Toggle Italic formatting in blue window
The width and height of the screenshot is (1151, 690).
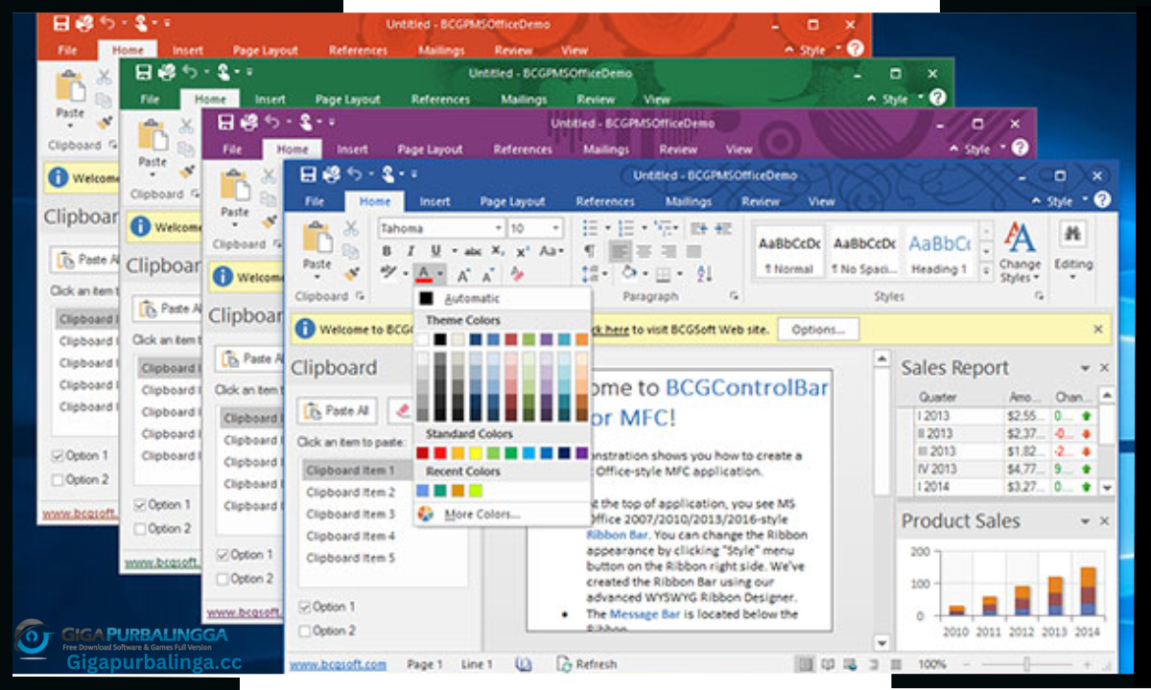click(x=411, y=251)
